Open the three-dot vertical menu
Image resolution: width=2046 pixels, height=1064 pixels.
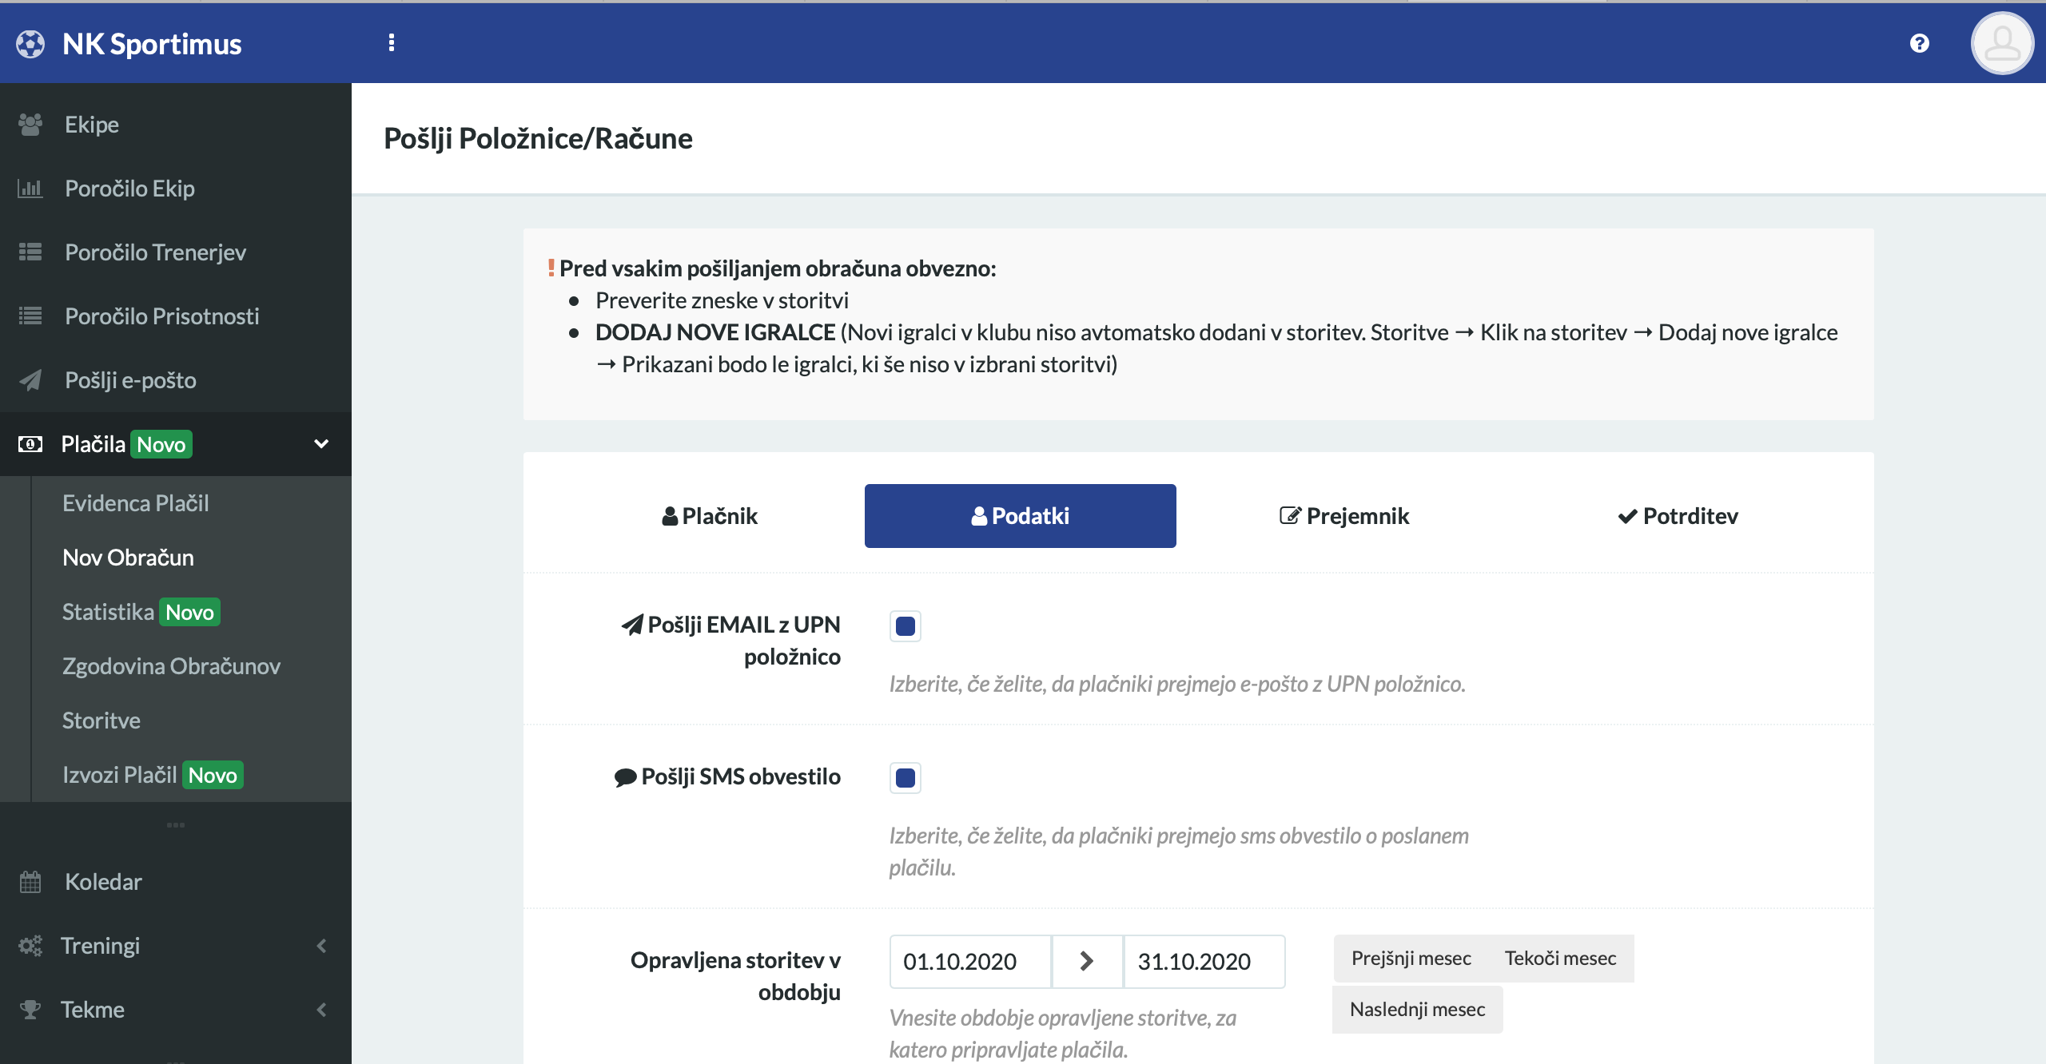pyautogui.click(x=391, y=43)
